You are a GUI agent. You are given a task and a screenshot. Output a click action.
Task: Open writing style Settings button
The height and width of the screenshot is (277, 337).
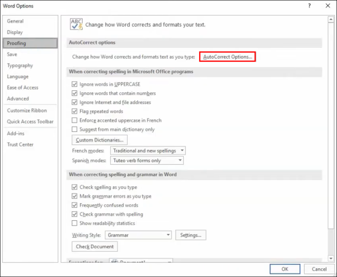pyautogui.click(x=190, y=235)
